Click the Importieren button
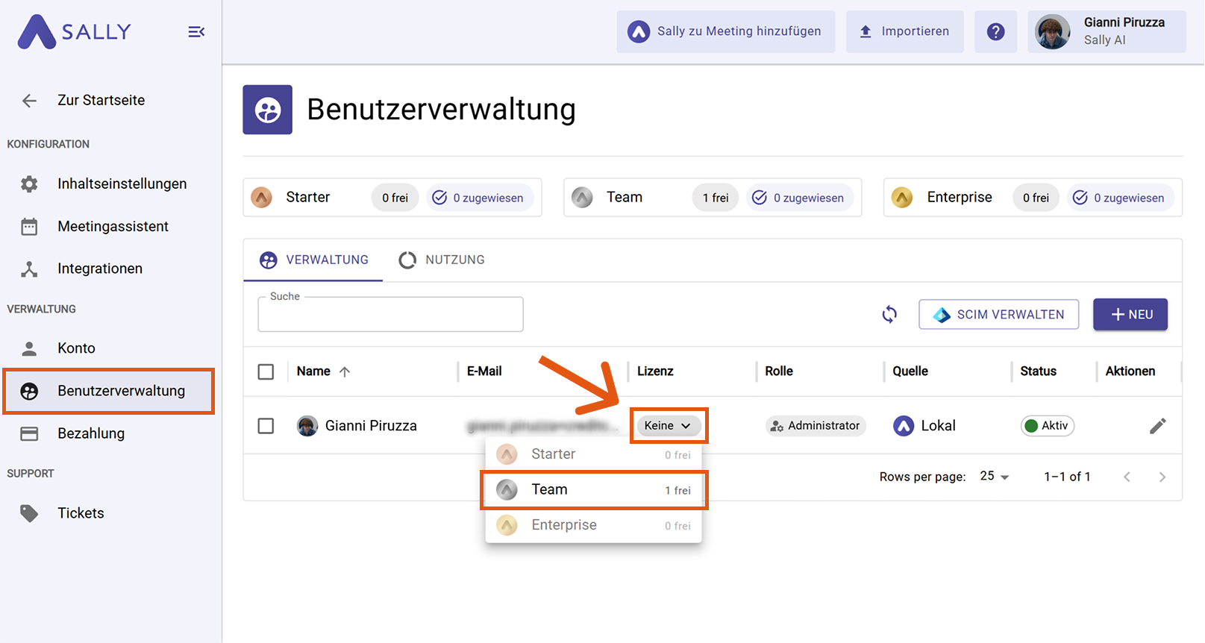This screenshot has height=643, width=1205. tap(904, 31)
